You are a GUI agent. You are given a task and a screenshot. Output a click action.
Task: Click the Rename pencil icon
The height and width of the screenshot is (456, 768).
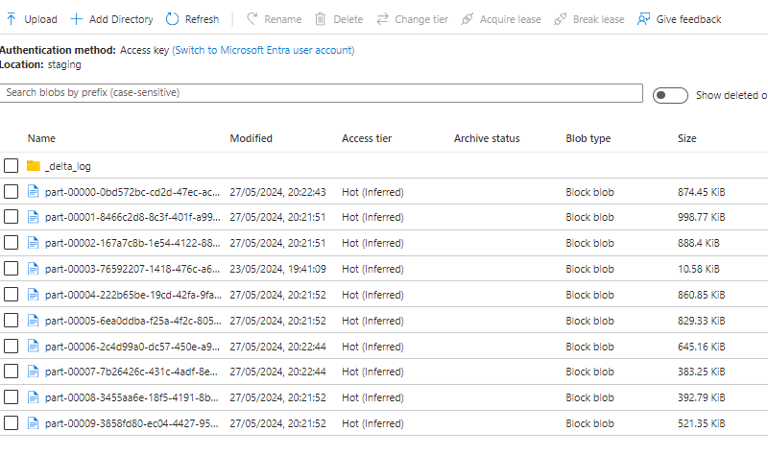252,19
